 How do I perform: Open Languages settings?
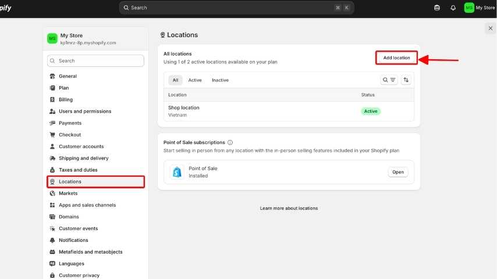pyautogui.click(x=95, y=263)
